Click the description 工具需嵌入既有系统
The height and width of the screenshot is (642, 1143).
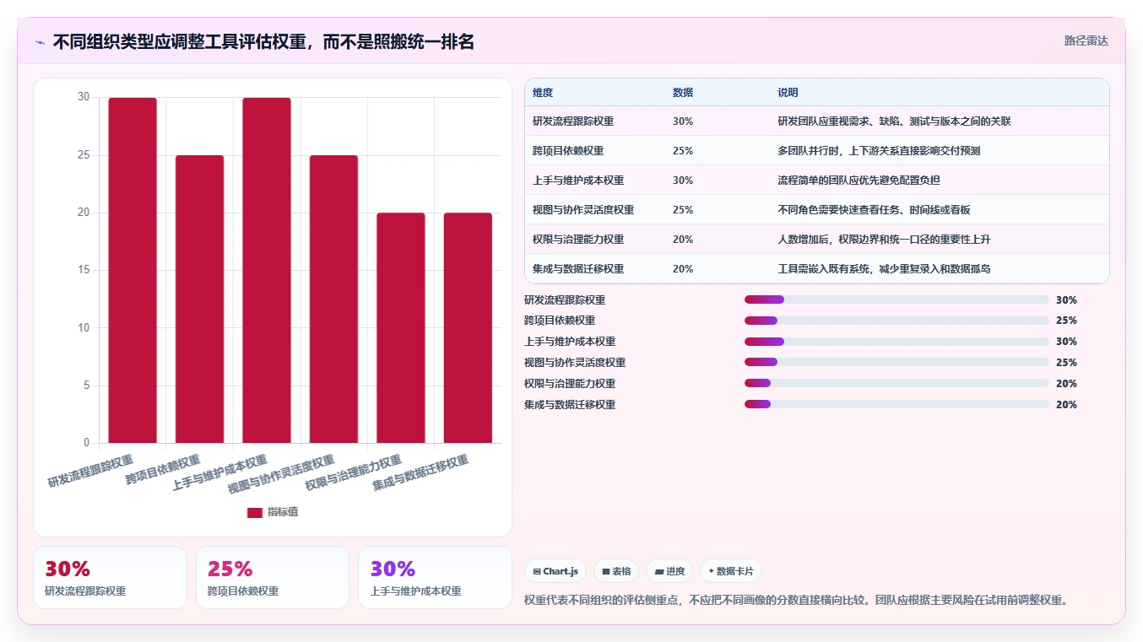coord(884,269)
